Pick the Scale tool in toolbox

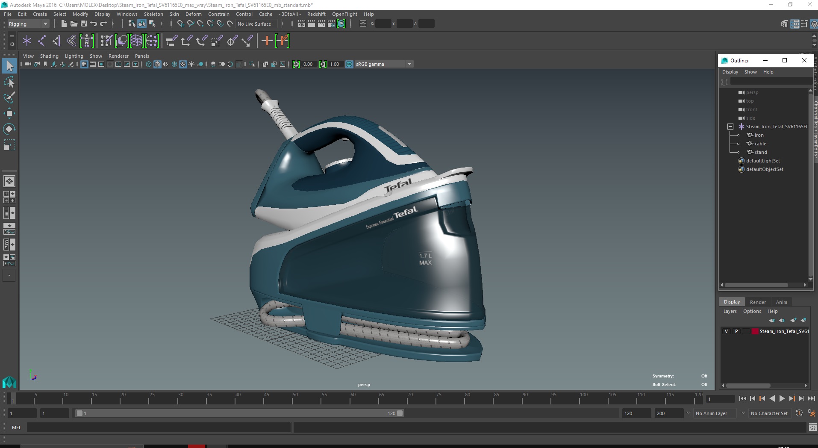coord(9,145)
